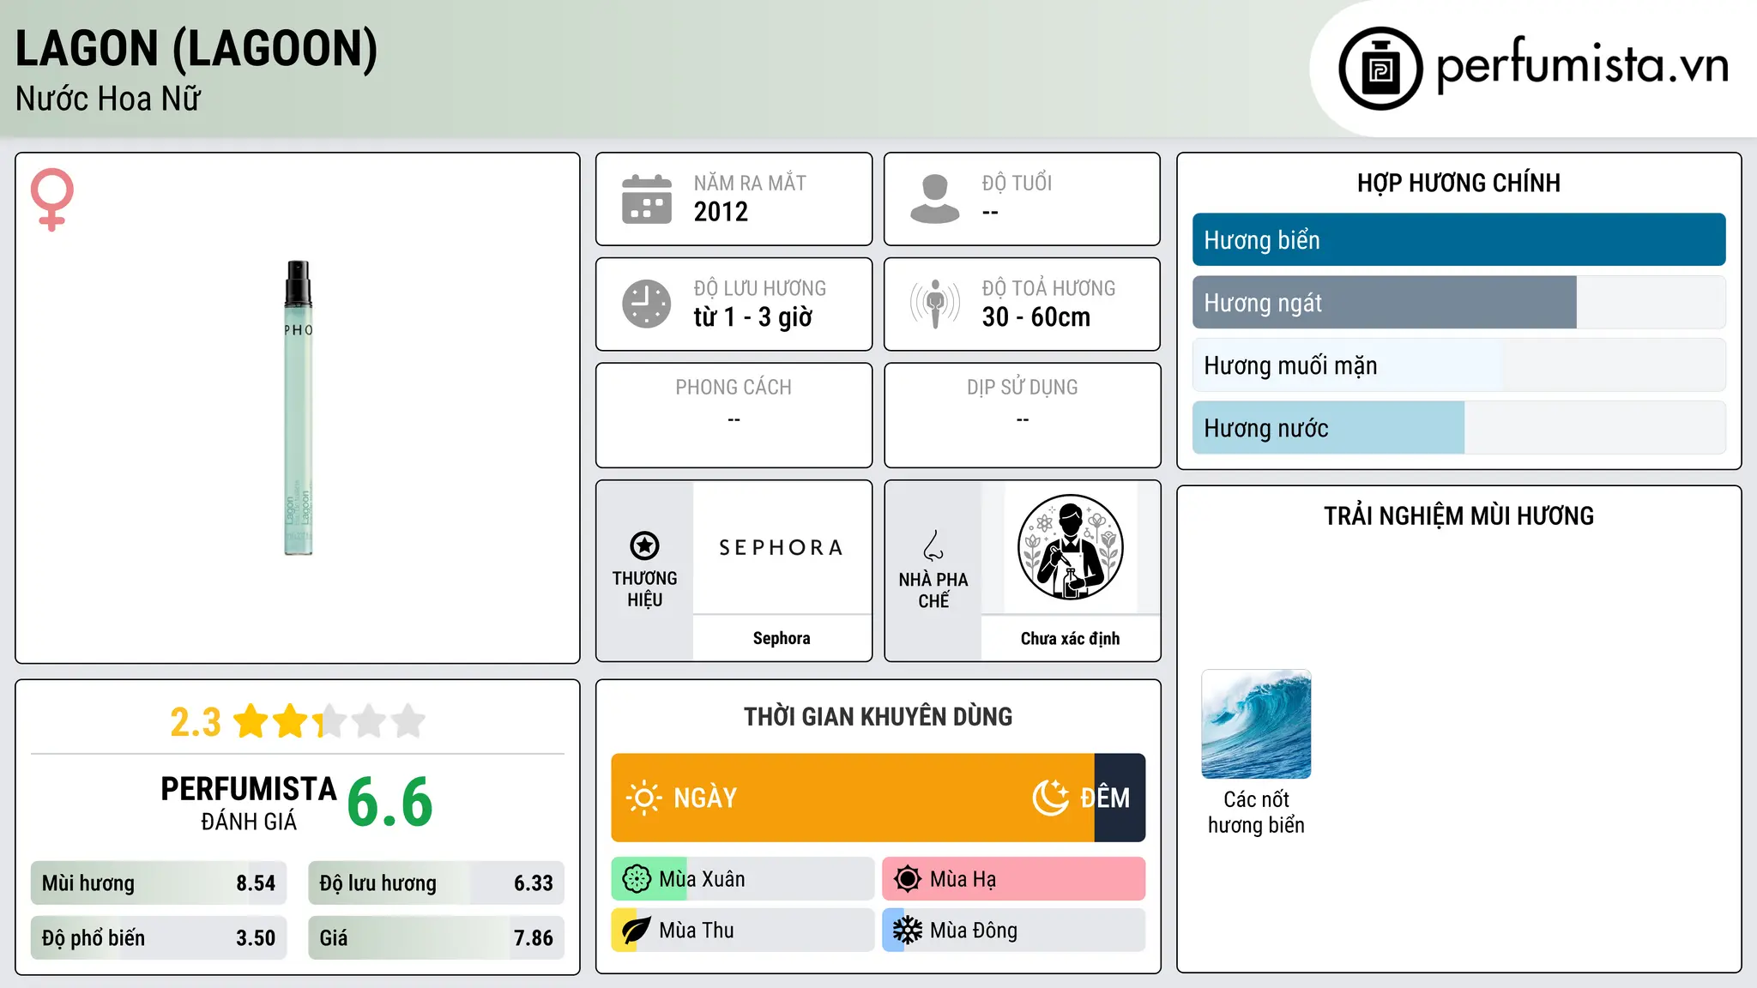This screenshot has height=988, width=1757.
Task: Click the LAGON (LAGOON) title
Action: [x=196, y=49]
